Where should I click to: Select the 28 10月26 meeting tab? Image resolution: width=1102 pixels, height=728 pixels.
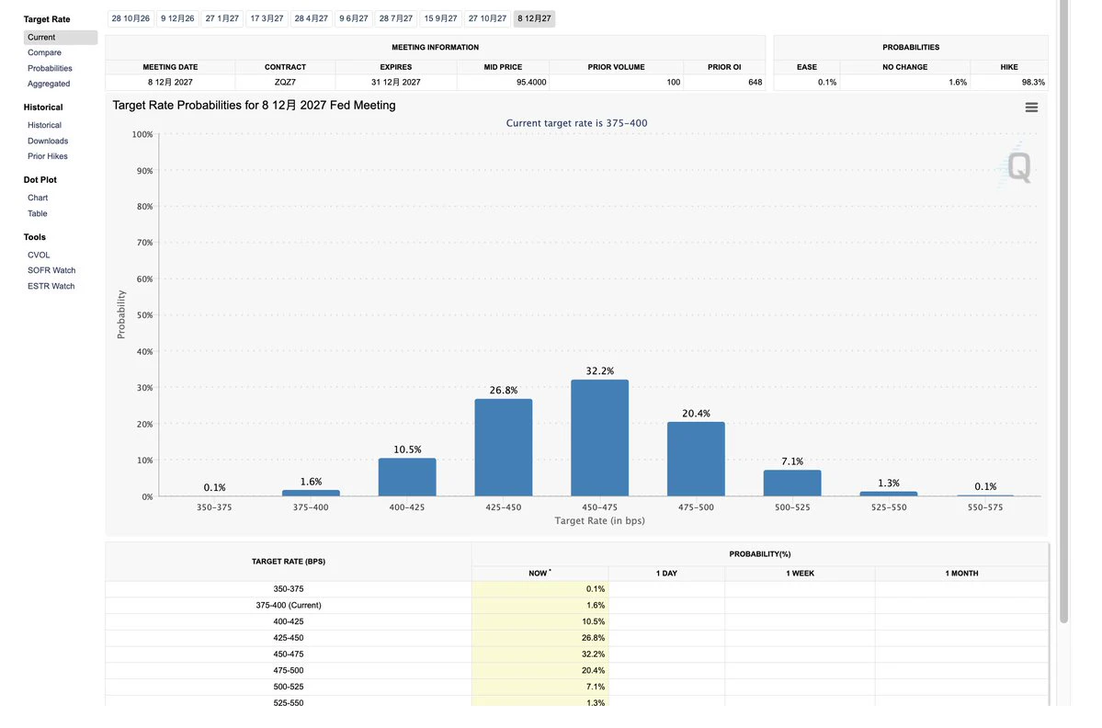131,19
